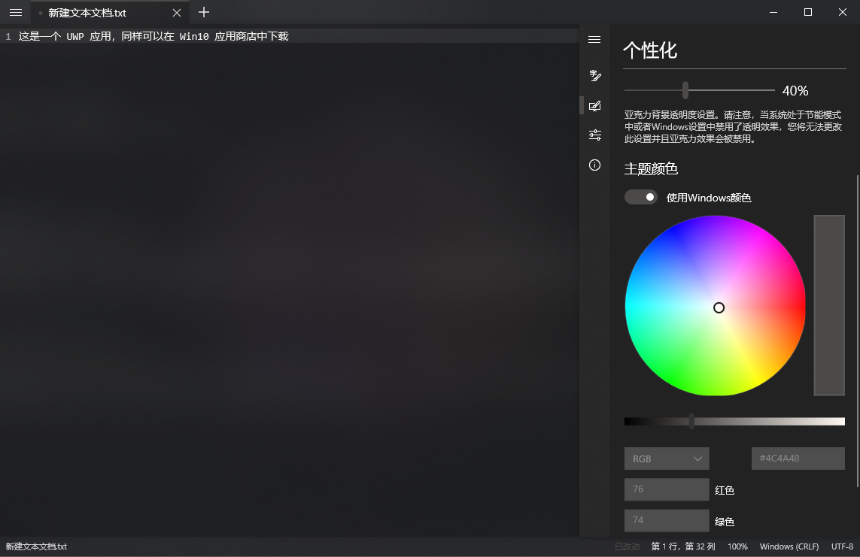Click the hex color field #4C4A48

click(798, 459)
